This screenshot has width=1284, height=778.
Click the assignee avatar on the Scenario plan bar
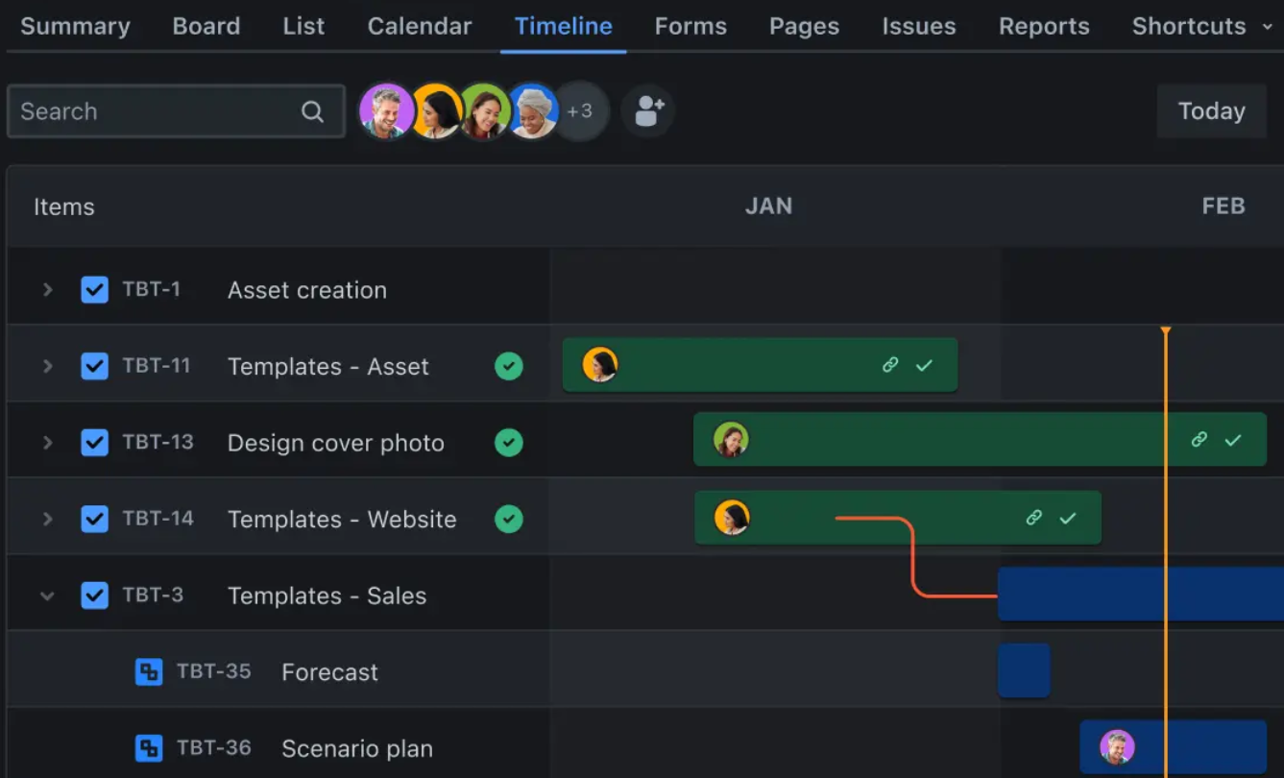1115,746
